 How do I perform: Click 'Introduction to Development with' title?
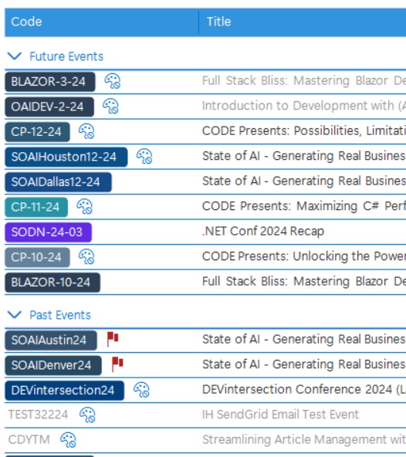pos(303,106)
